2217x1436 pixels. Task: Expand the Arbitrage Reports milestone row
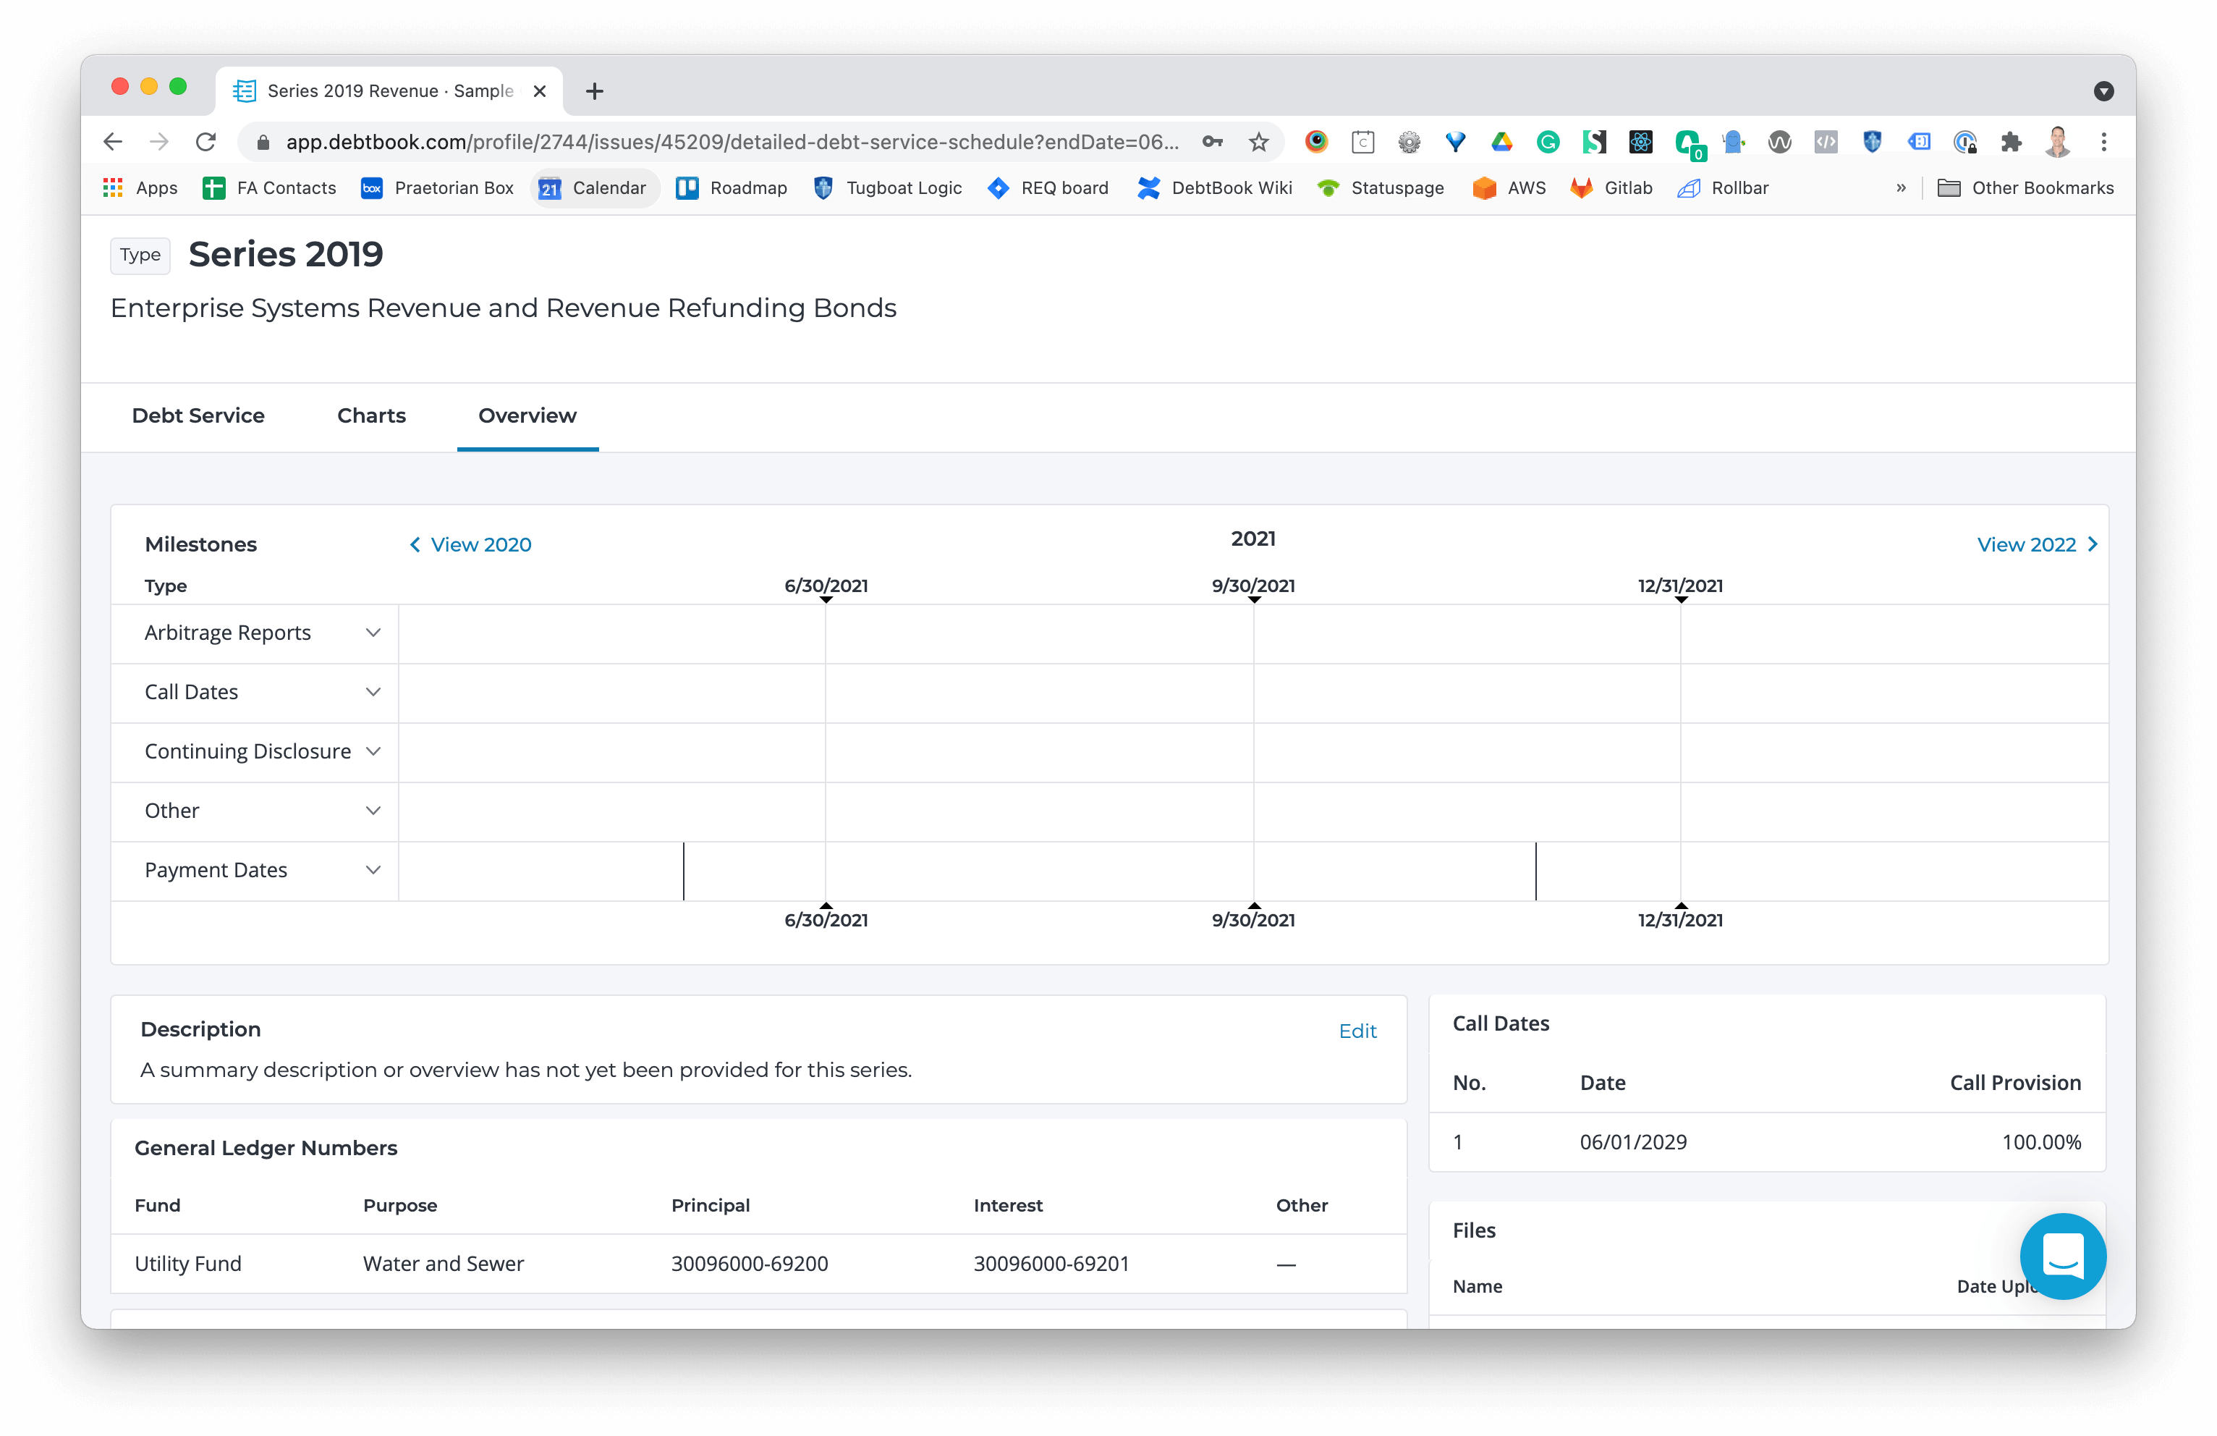click(x=373, y=633)
